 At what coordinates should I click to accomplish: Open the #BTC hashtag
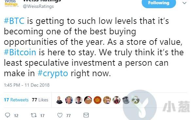pos(14,21)
